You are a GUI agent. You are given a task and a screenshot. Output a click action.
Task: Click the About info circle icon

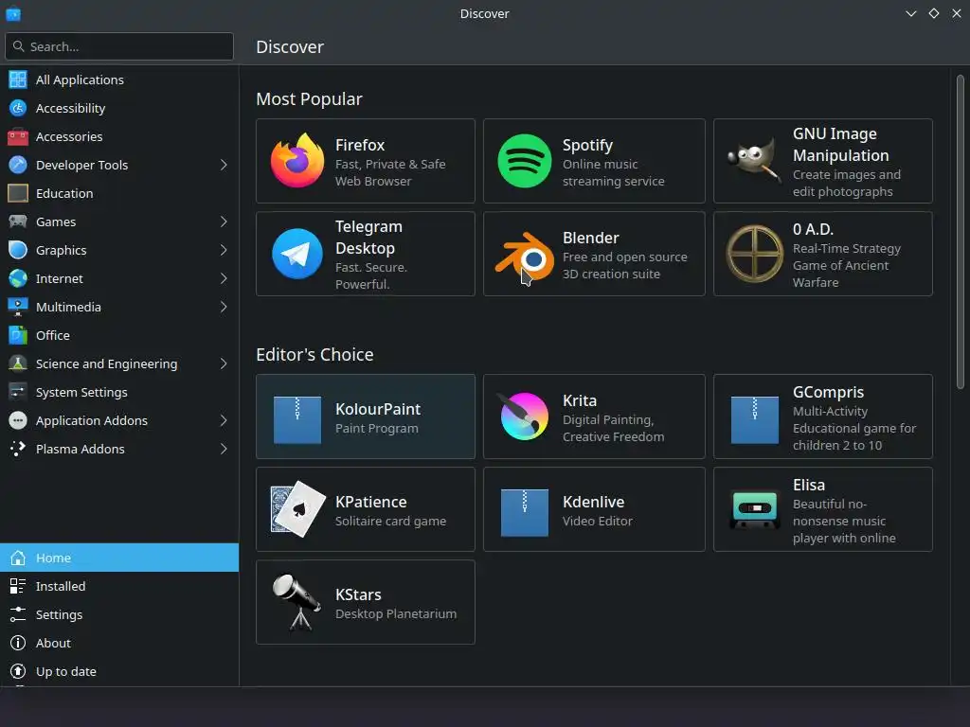pyautogui.click(x=18, y=643)
